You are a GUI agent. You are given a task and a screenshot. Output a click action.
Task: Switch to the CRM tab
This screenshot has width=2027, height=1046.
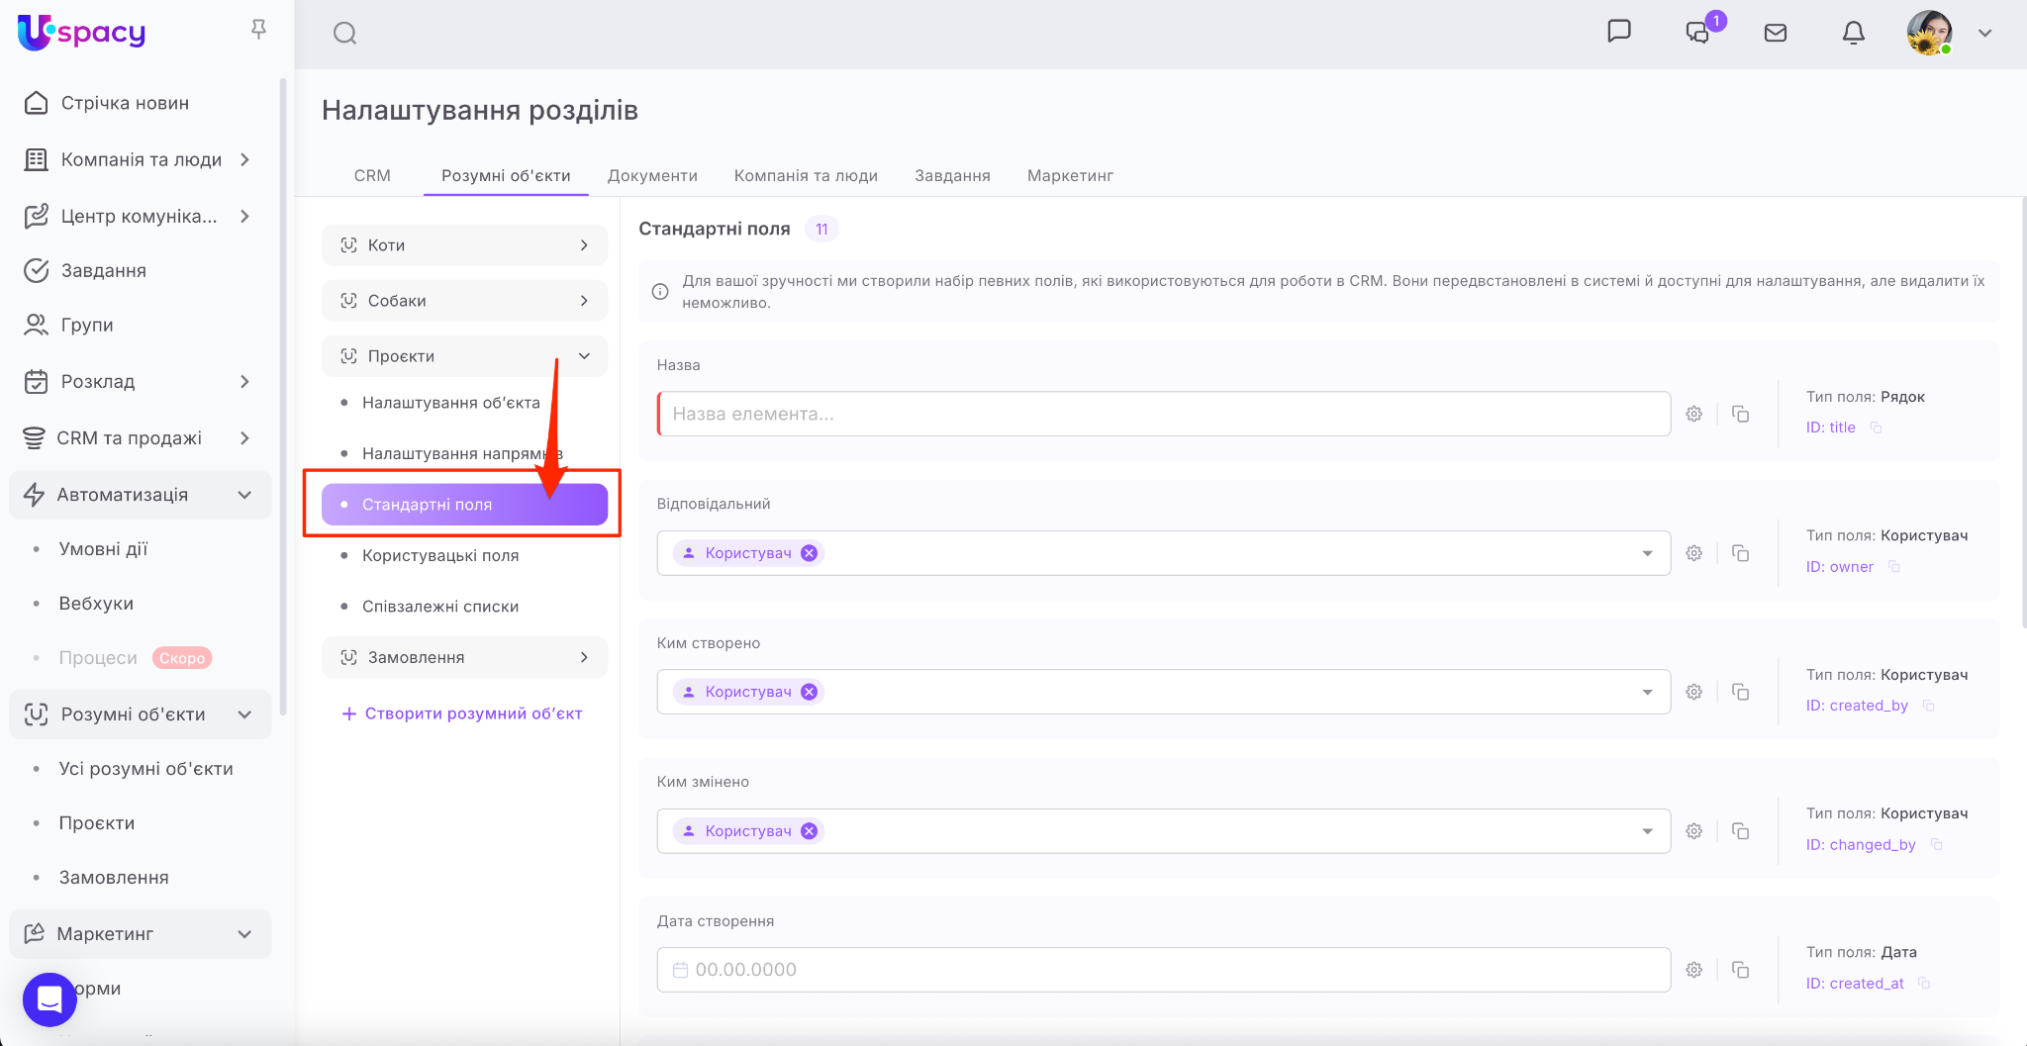[372, 175]
